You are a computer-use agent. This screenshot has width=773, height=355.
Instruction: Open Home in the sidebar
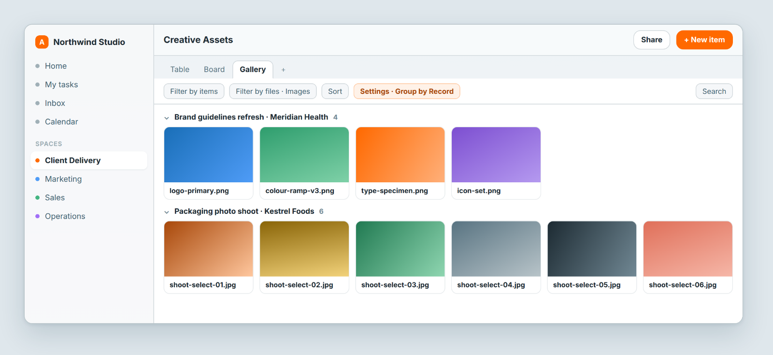(89, 66)
